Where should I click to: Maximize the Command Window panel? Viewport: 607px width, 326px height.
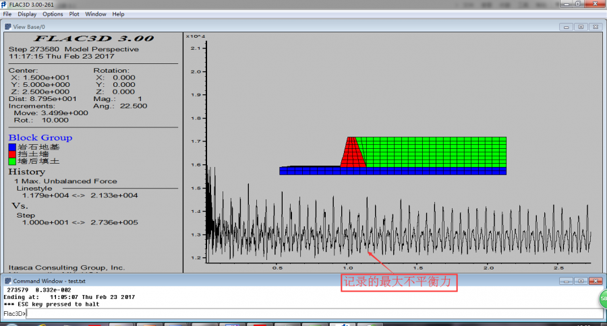click(581, 281)
